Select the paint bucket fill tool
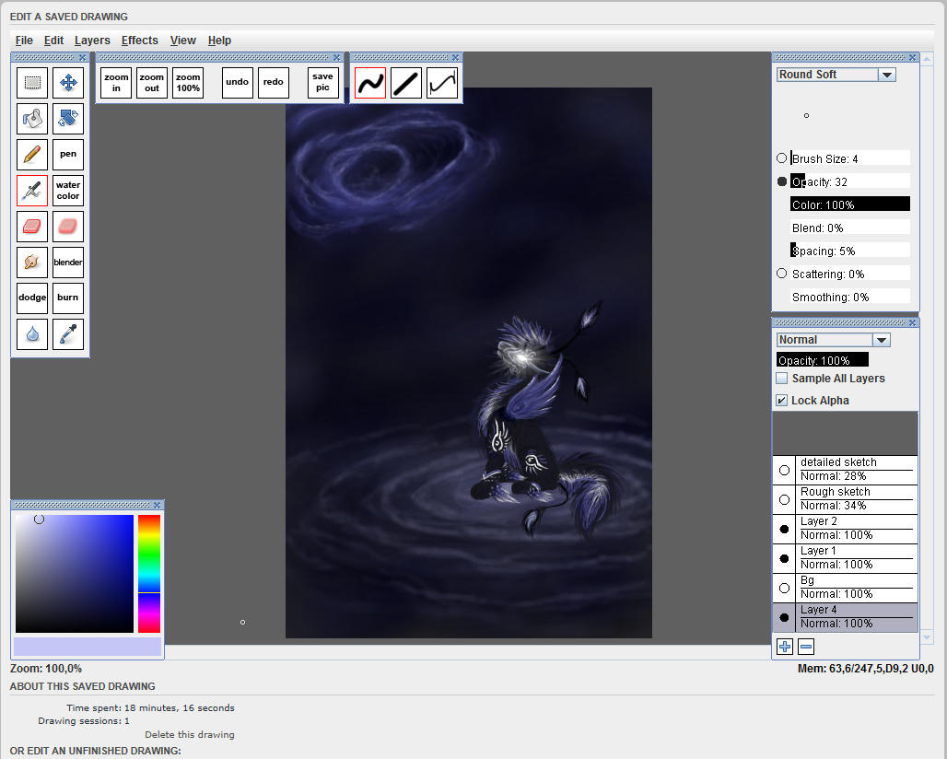Screen dimensions: 947x759 point(32,118)
